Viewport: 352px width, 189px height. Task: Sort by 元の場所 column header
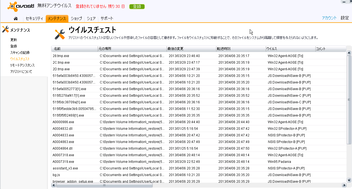point(132,49)
